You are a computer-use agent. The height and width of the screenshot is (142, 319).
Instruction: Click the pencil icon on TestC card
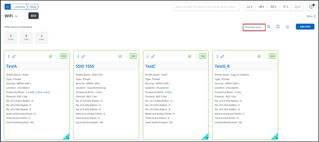(153, 56)
